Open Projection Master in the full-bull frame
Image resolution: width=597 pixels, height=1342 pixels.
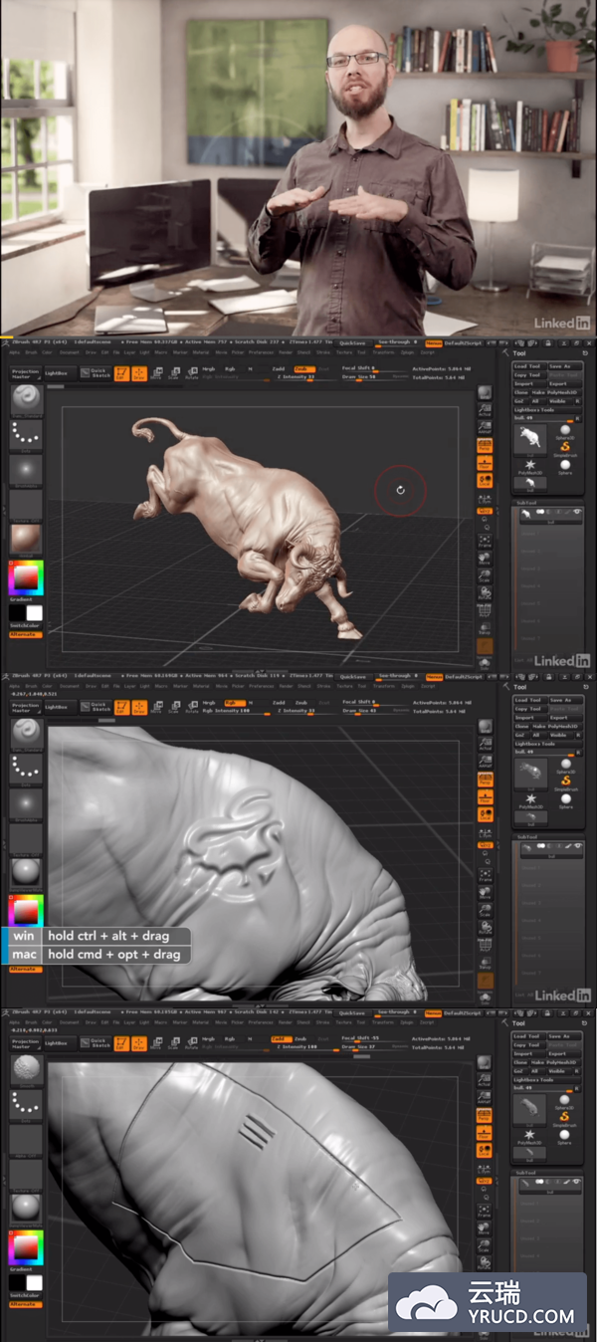(x=26, y=373)
